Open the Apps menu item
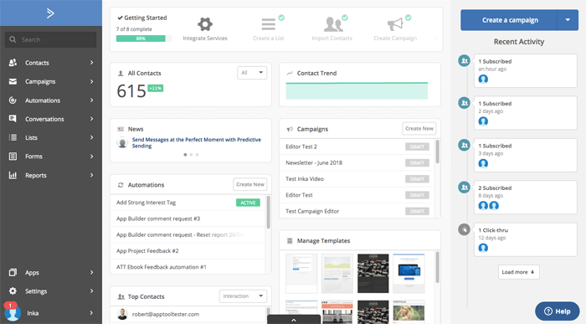 (51, 272)
